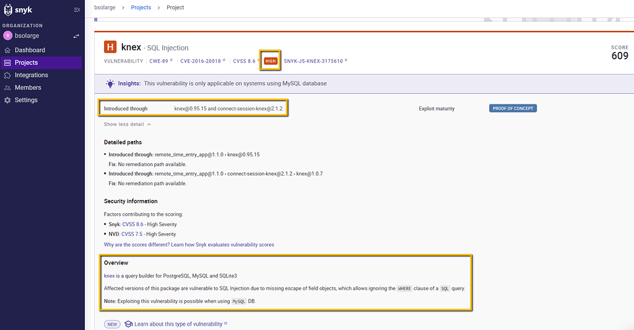Switch organization using swap arrows icon
This screenshot has height=330, width=634.
(x=76, y=36)
